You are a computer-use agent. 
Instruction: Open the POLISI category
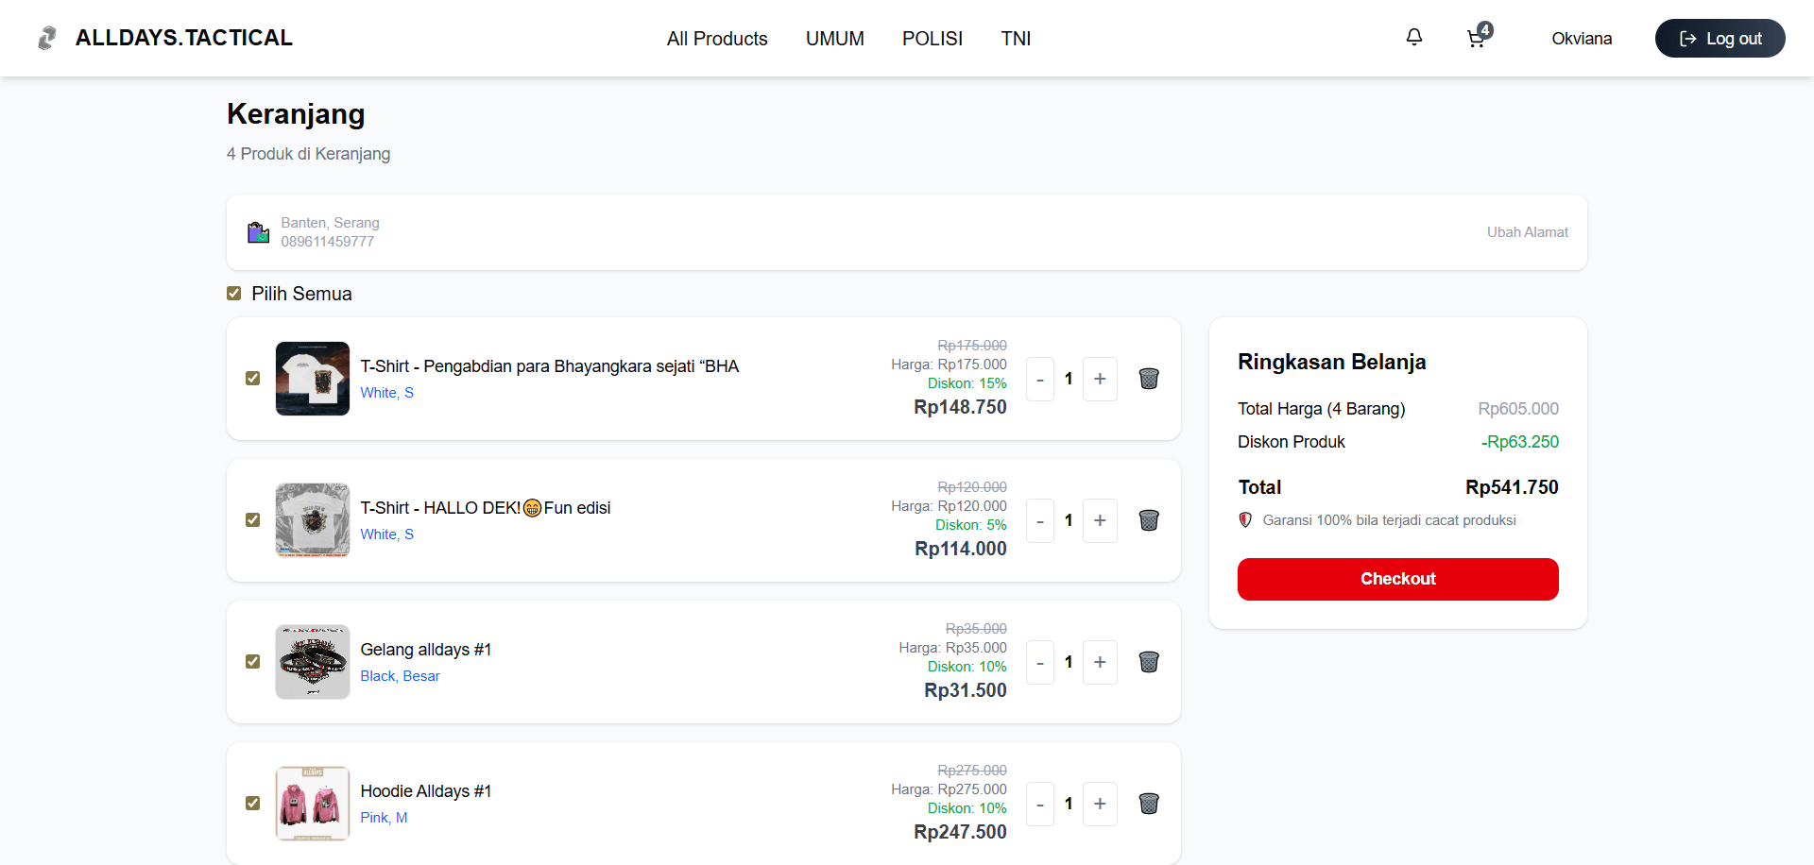tap(933, 39)
